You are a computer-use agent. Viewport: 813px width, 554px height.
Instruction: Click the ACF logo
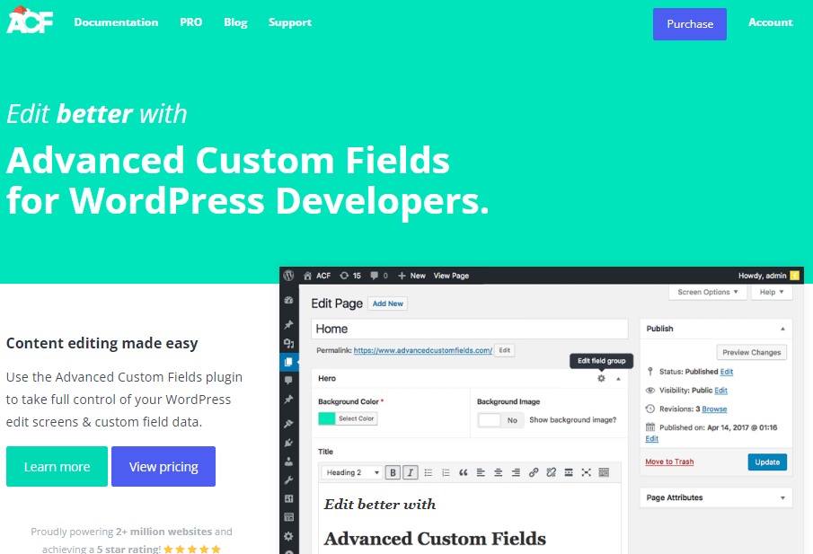pos(30,21)
